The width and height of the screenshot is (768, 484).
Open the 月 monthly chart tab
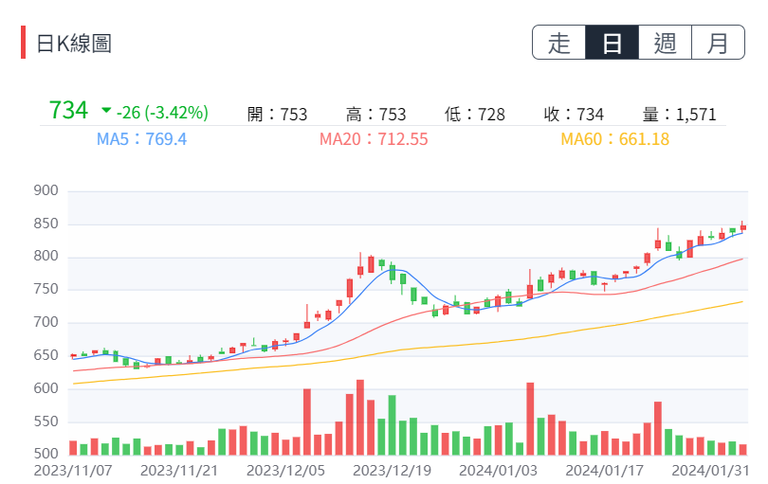tap(719, 44)
